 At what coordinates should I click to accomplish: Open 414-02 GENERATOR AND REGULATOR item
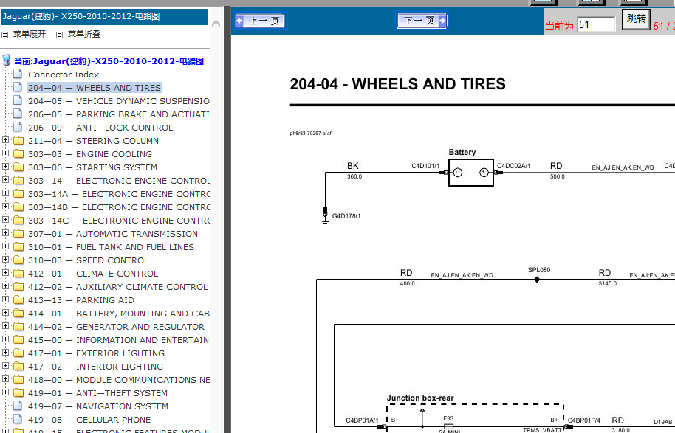tap(116, 327)
